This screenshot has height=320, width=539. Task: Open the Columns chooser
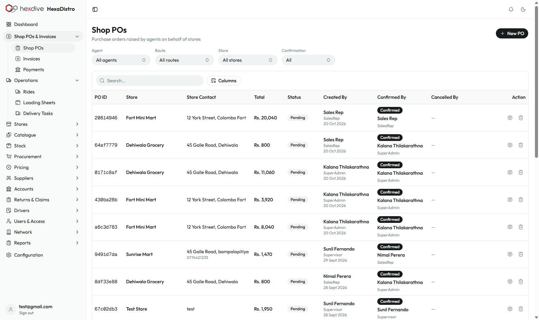pos(224,81)
